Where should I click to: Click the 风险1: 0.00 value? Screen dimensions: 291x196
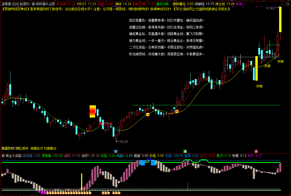coord(124,156)
